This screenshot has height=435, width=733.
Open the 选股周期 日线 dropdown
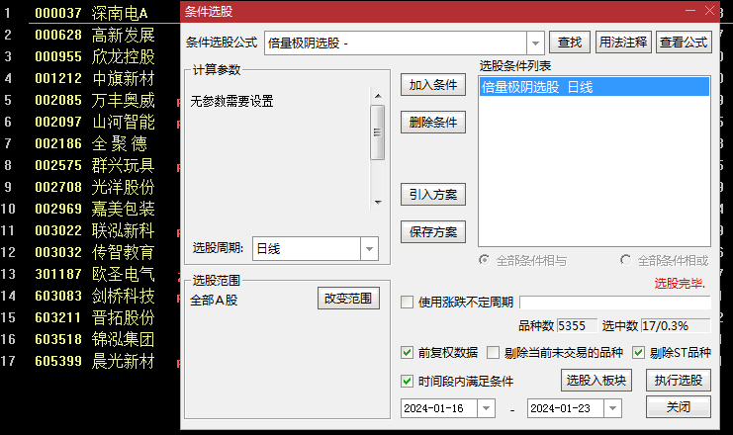[x=369, y=248]
